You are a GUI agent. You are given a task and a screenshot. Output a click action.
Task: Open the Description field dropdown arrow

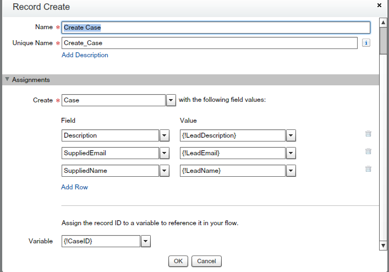click(164, 135)
